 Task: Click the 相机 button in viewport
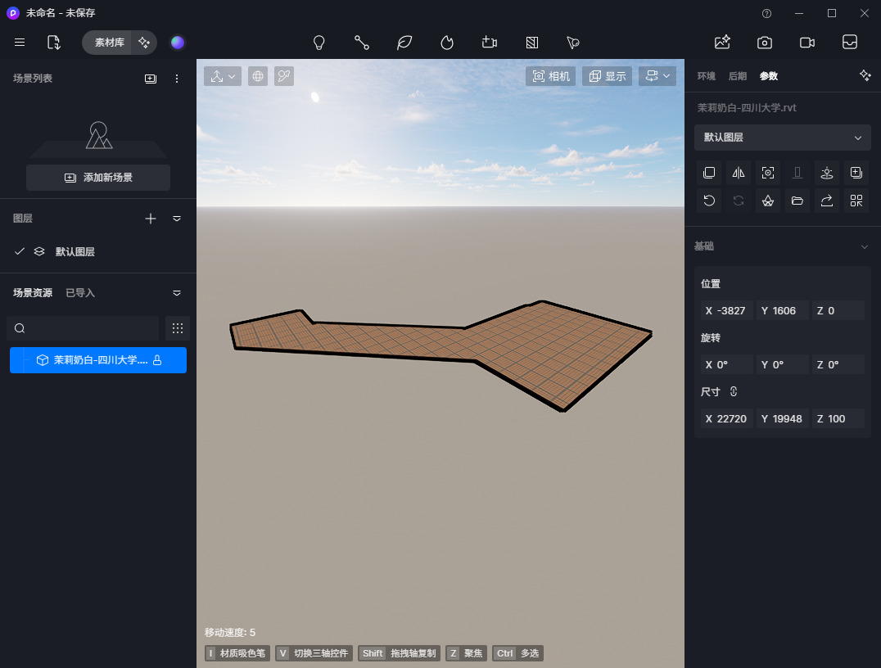pyautogui.click(x=551, y=76)
